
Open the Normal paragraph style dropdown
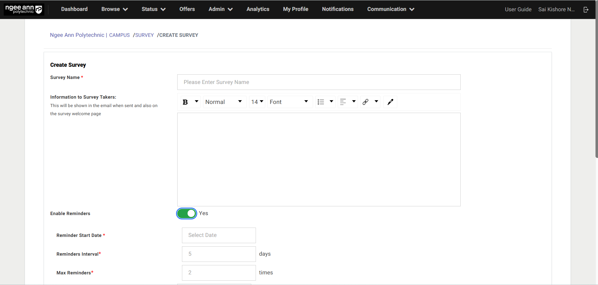[x=224, y=102]
